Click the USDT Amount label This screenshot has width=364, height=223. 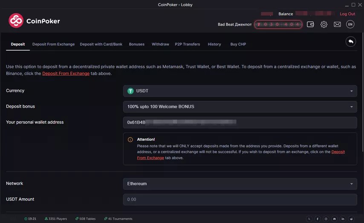[20, 199]
